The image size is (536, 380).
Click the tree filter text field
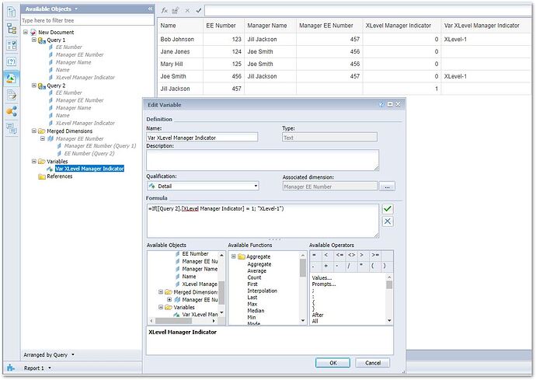click(x=87, y=20)
